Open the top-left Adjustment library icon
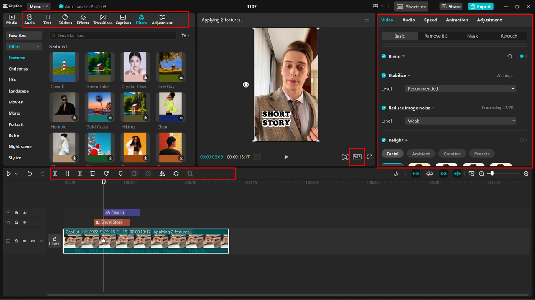Viewport: 535px width, 300px height. (x=162, y=19)
